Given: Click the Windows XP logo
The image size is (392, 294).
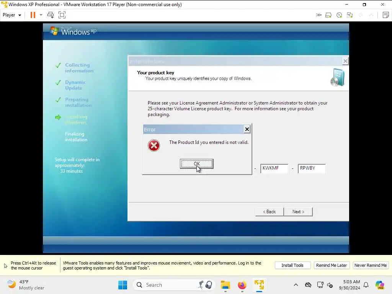Looking at the screenshot, I should point(73,31).
